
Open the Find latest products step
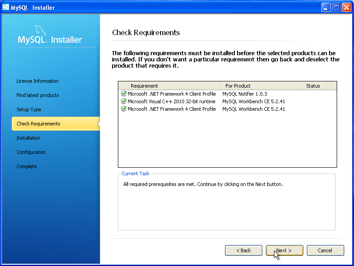click(38, 95)
